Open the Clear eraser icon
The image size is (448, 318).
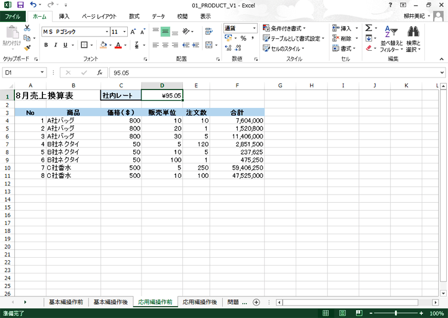[x=369, y=48]
